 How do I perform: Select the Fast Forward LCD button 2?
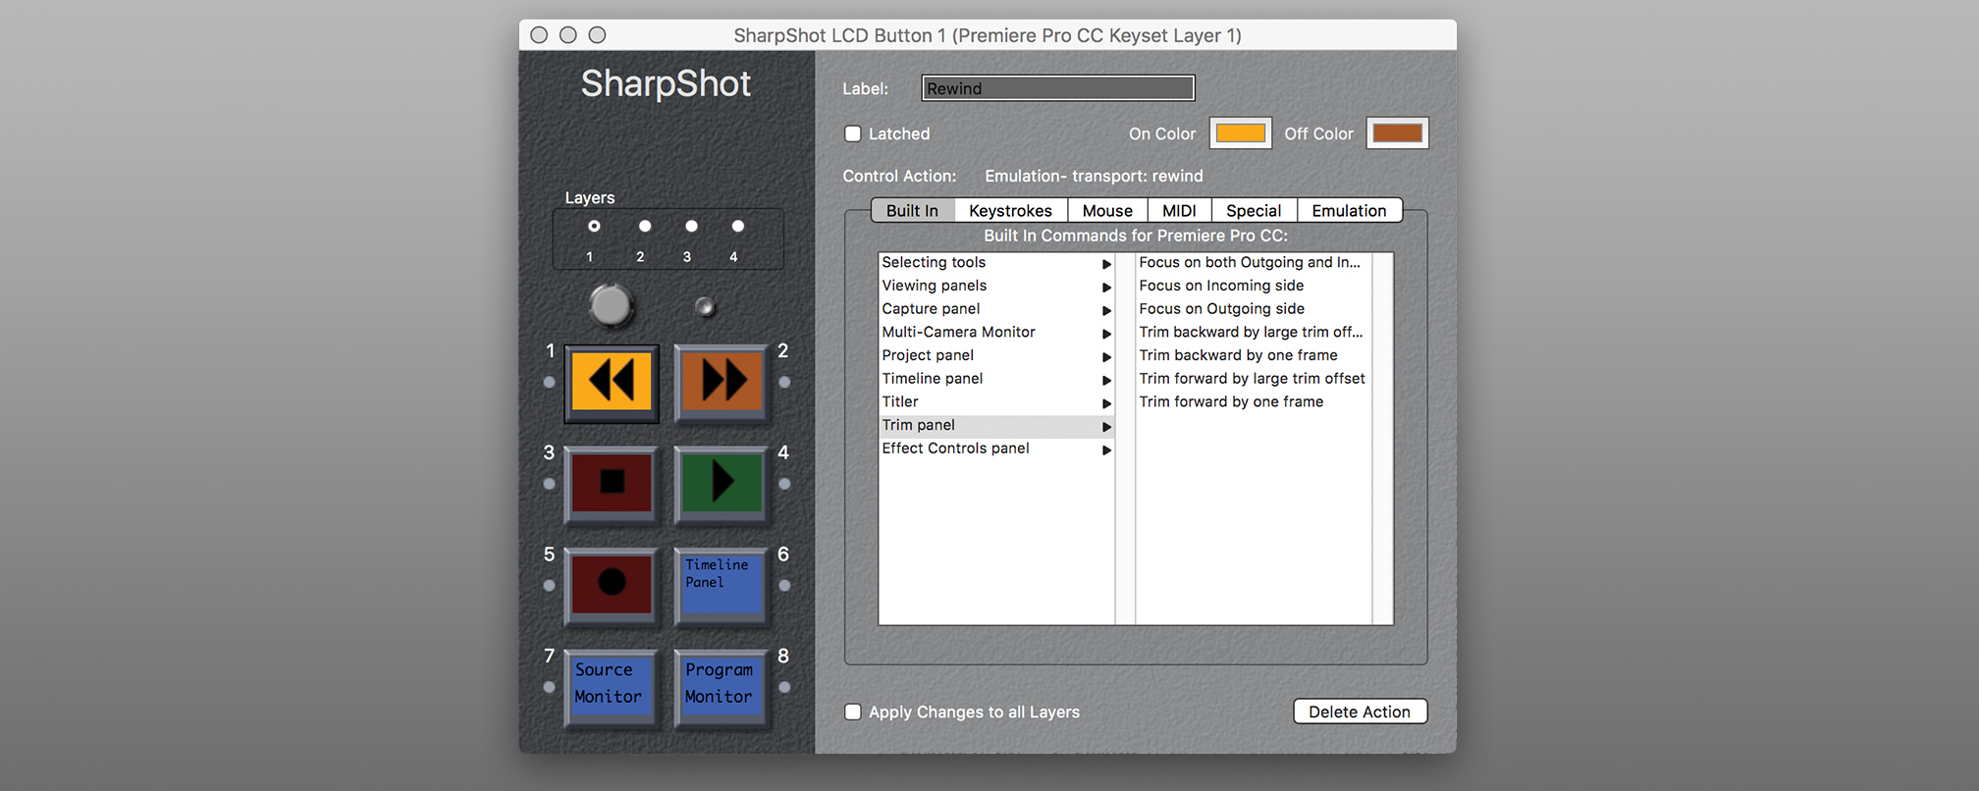tap(722, 382)
